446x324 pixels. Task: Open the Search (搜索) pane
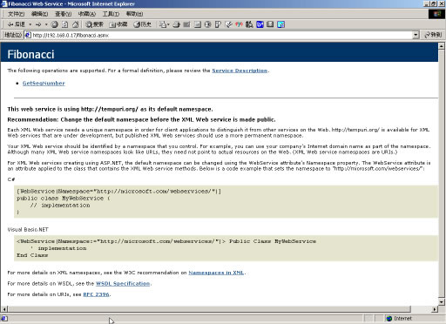(x=94, y=24)
